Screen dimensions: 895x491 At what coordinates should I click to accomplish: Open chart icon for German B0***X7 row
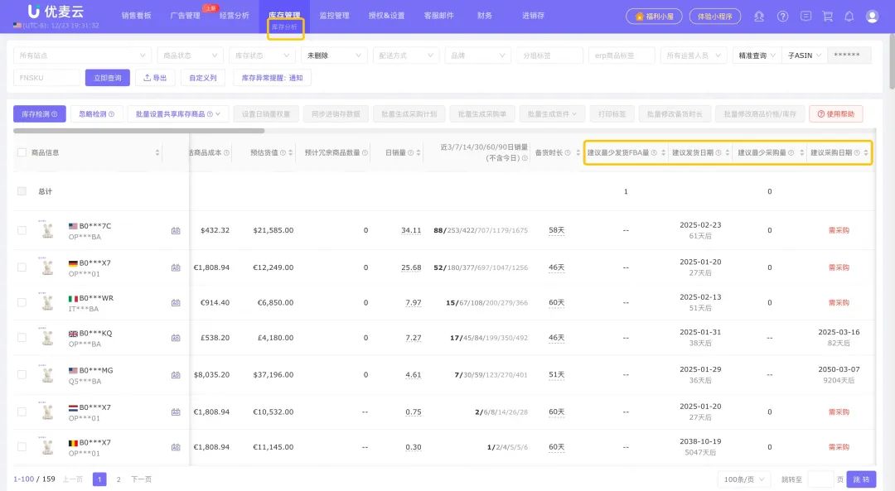[x=176, y=267]
